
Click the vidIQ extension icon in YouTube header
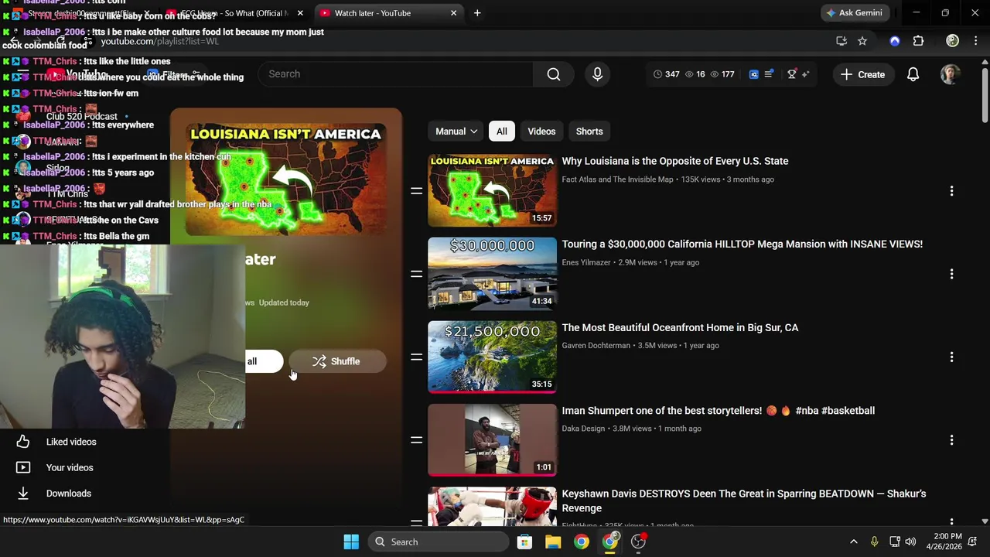click(x=753, y=74)
